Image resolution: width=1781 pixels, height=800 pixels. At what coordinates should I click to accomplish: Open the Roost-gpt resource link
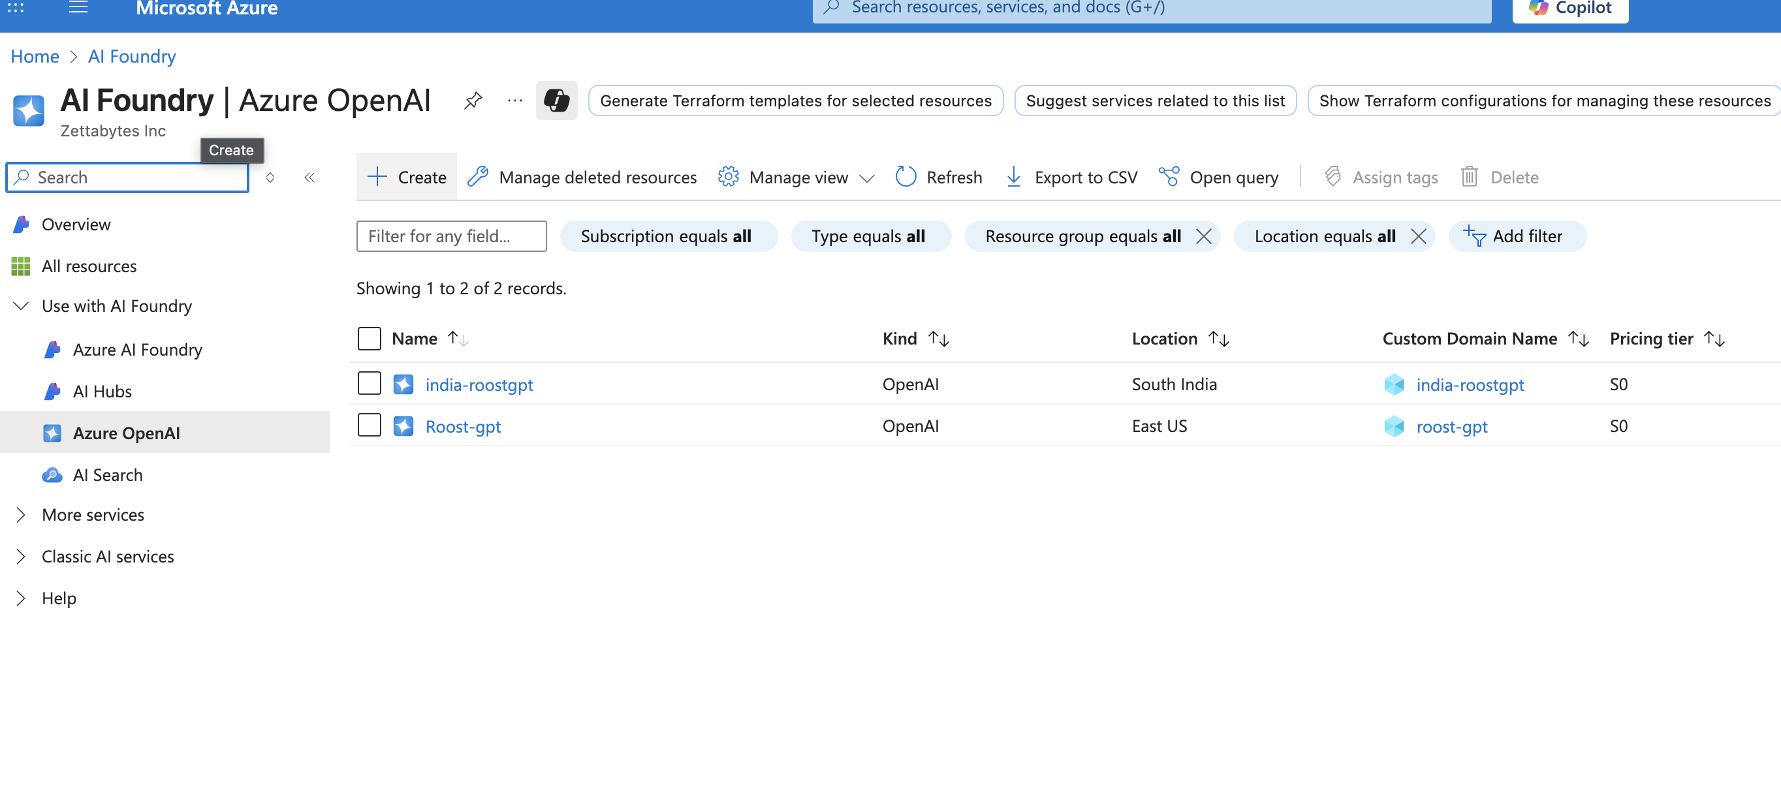[x=462, y=427]
